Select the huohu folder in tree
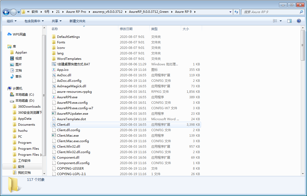307x196 pixels. [20, 131]
